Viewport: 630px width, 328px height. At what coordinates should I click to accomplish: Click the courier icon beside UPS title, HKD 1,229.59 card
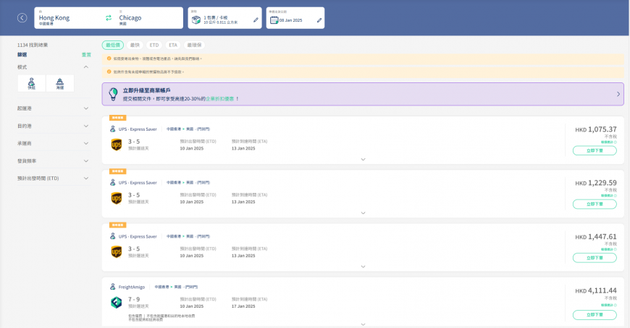tap(113, 183)
